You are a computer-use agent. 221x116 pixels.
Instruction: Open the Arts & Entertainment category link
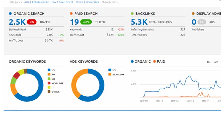[36, 2]
